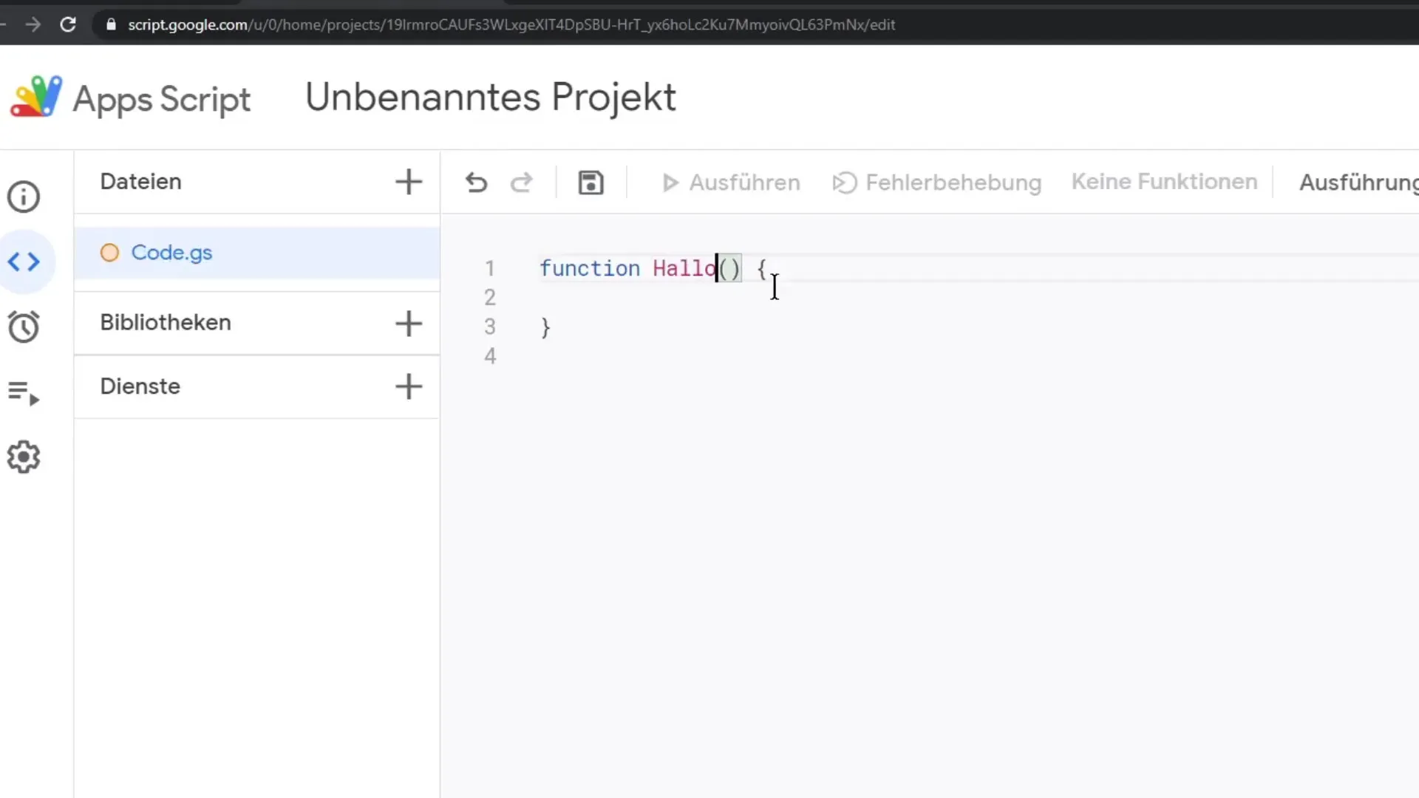Viewport: 1419px width, 798px height.
Task: Click the function keyword on line 1
Action: [x=590, y=268]
